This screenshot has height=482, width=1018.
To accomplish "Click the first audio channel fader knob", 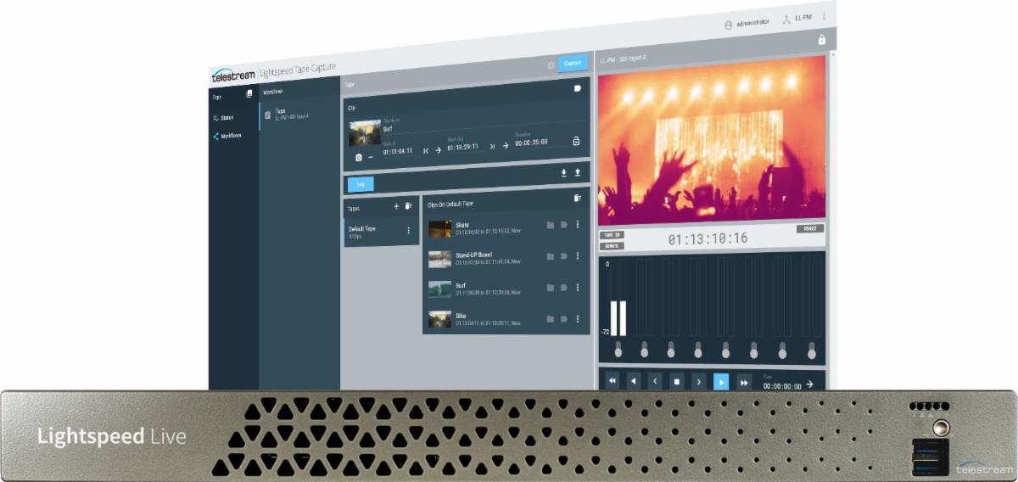I will (x=618, y=349).
